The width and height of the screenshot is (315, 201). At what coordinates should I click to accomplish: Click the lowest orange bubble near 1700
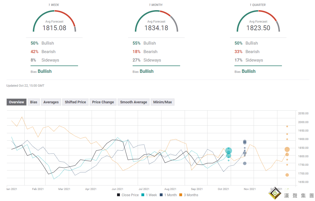click(287, 175)
